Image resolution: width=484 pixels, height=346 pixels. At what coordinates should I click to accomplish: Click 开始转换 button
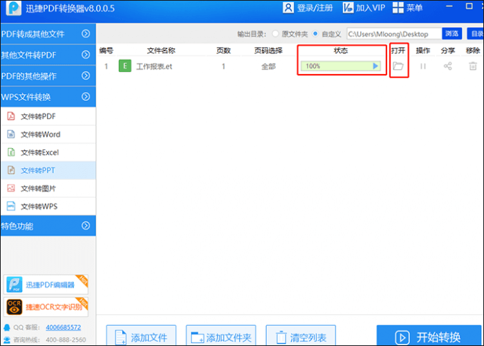(x=429, y=337)
